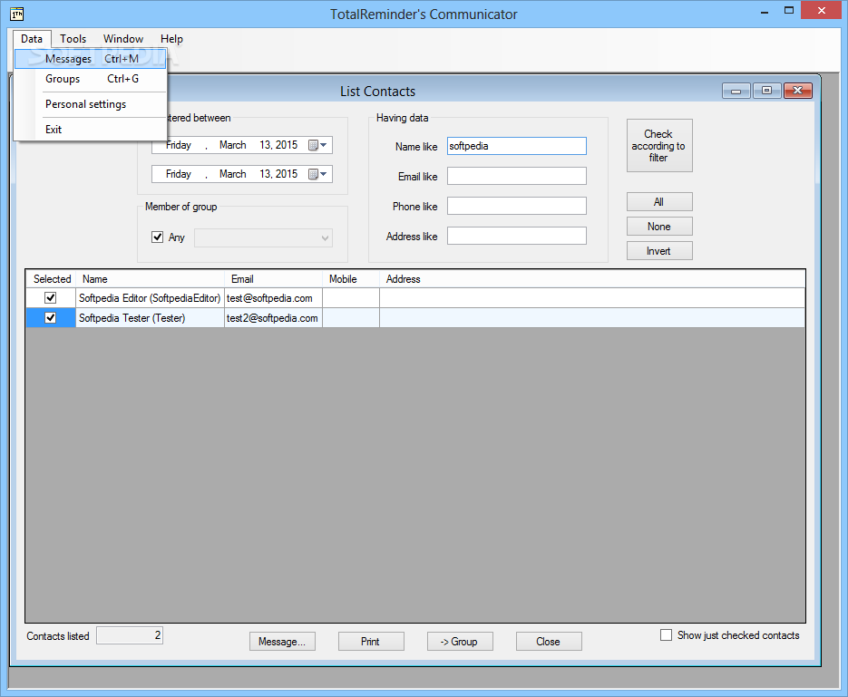Open the Data menu

click(x=32, y=39)
